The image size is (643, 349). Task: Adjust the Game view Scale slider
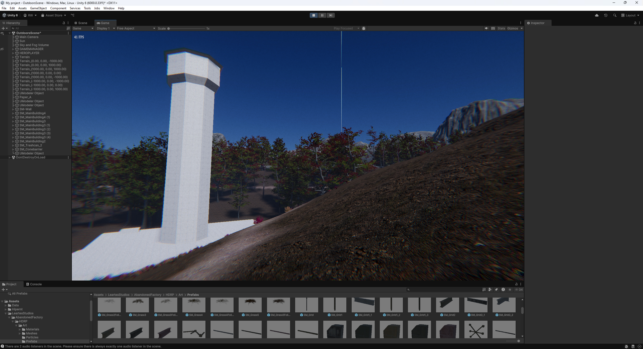click(186, 29)
